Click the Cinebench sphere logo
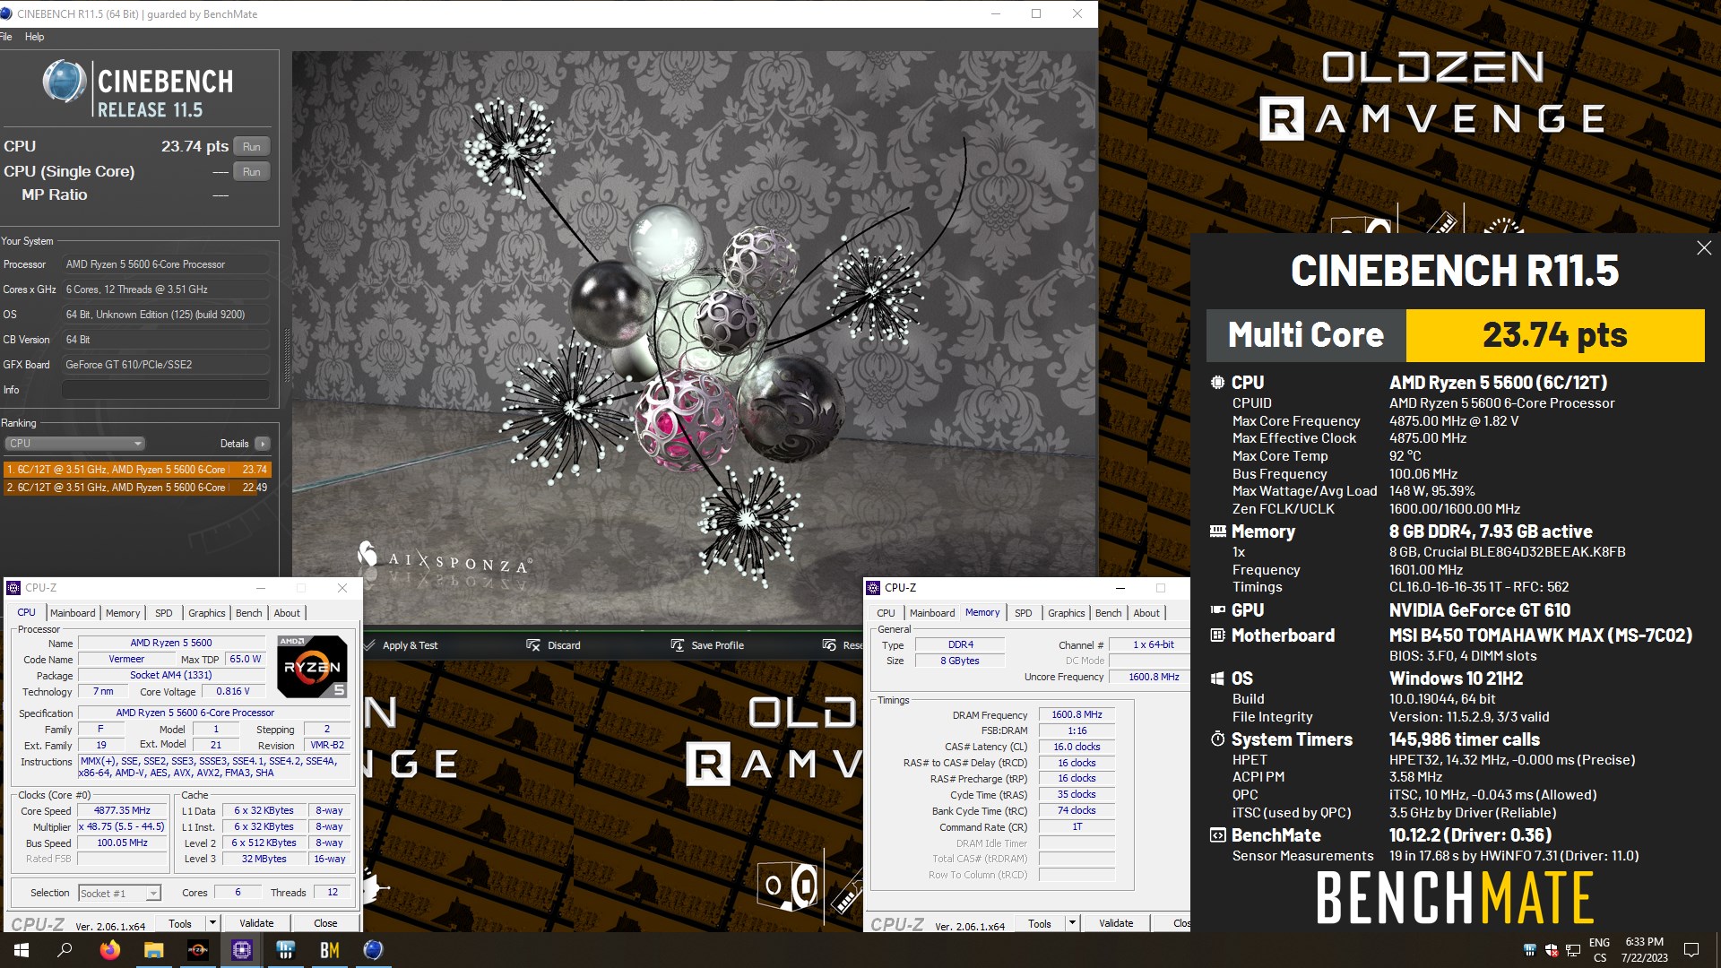This screenshot has width=1721, height=968. coord(65,82)
